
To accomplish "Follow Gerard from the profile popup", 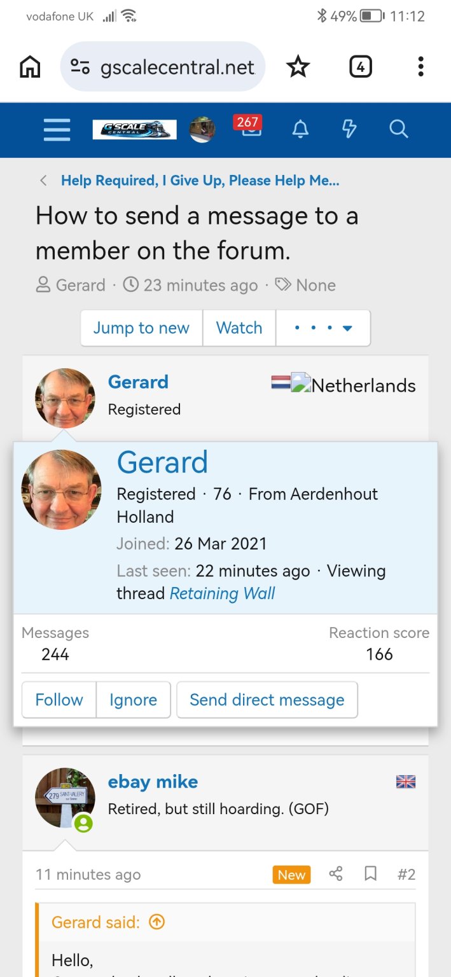I will click(x=59, y=700).
